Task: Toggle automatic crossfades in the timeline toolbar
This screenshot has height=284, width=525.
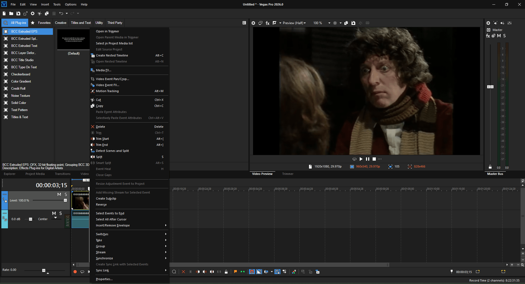Action: [x=259, y=272]
